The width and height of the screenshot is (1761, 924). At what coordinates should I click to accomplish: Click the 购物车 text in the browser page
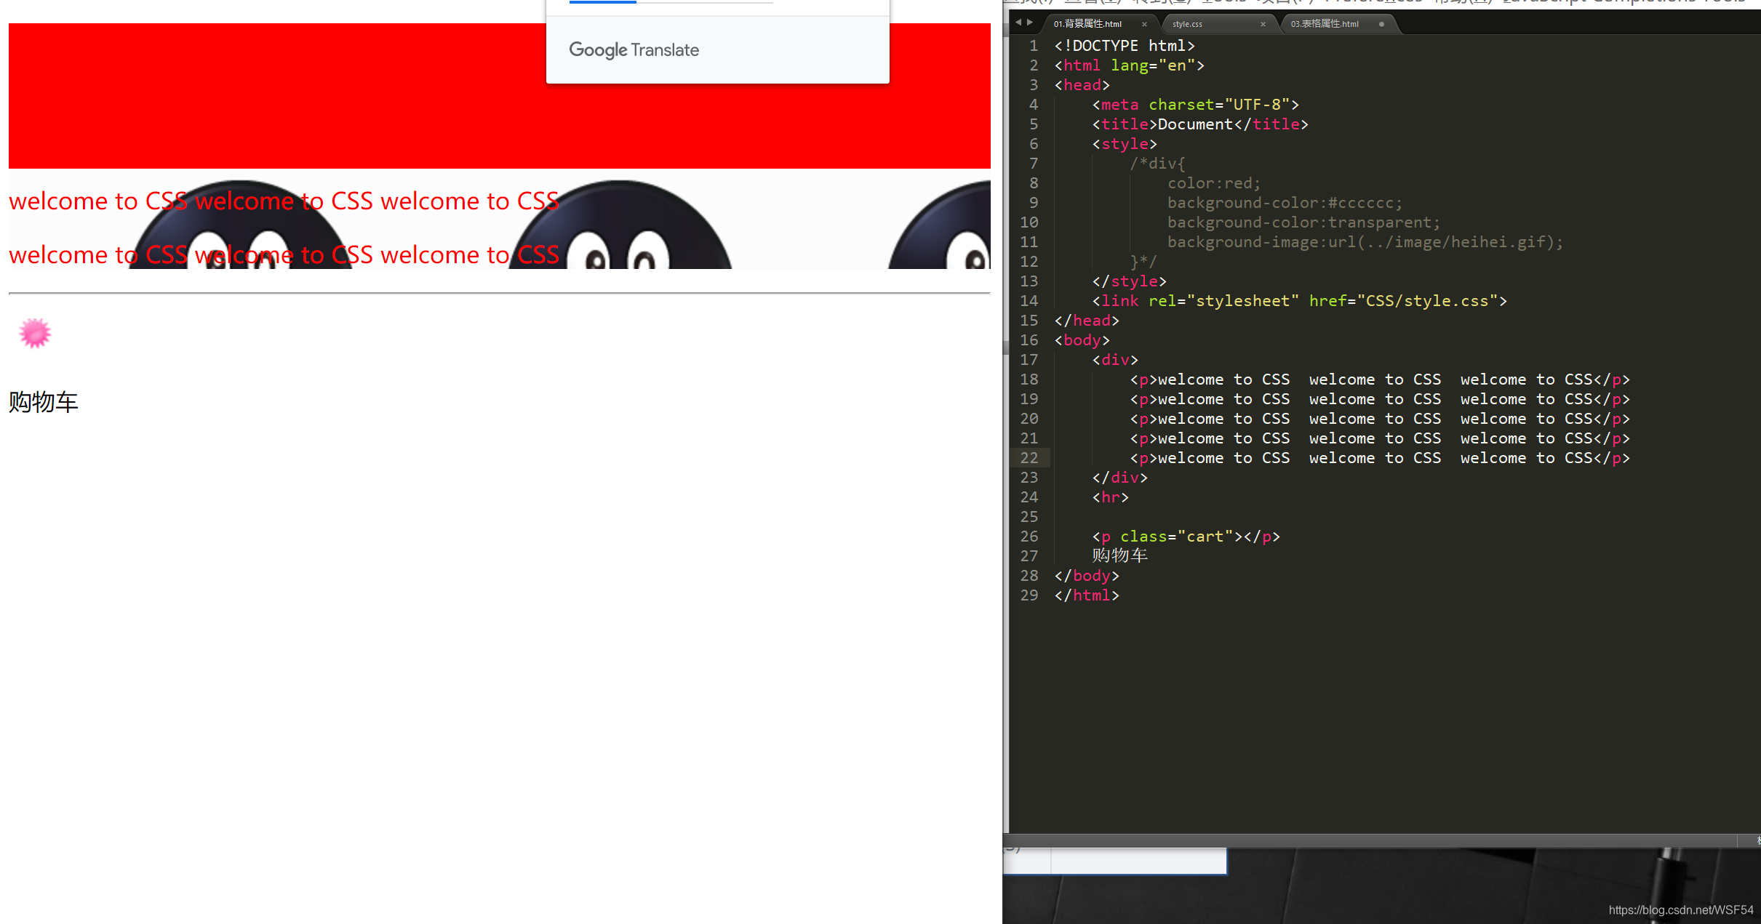44,402
